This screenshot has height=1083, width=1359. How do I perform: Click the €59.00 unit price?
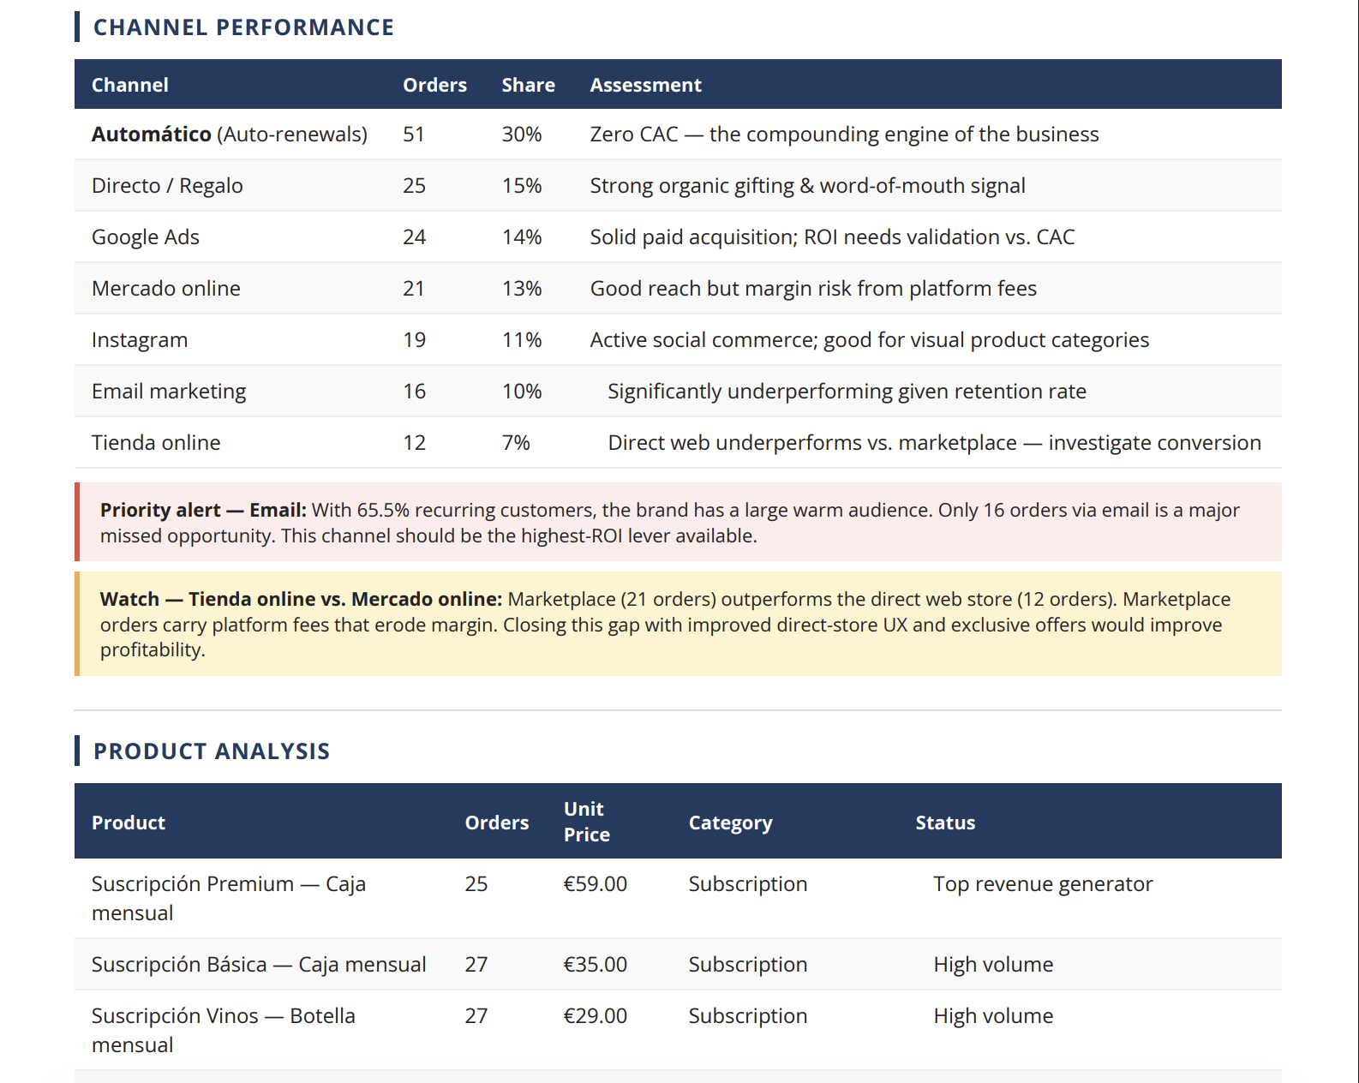coord(596,884)
